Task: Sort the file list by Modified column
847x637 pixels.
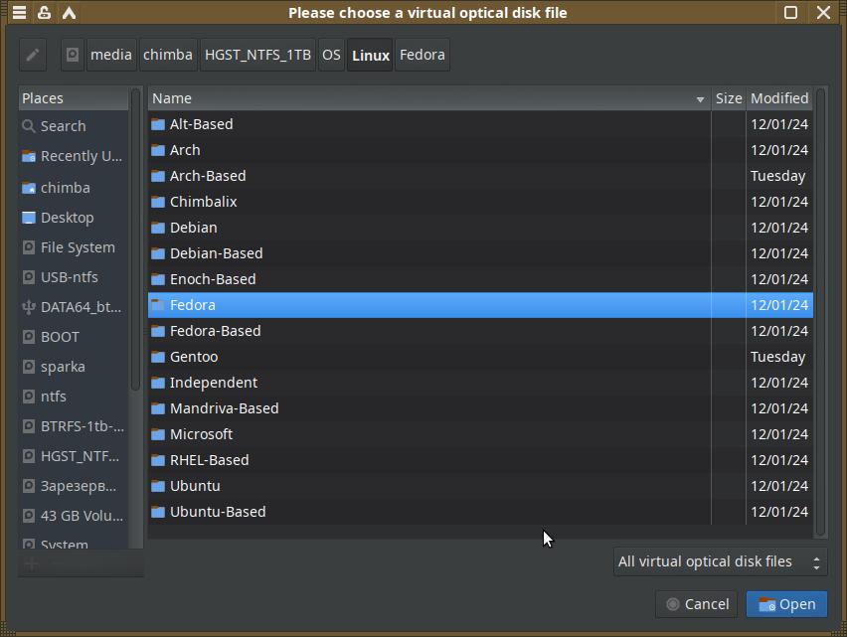Action: coord(778,98)
